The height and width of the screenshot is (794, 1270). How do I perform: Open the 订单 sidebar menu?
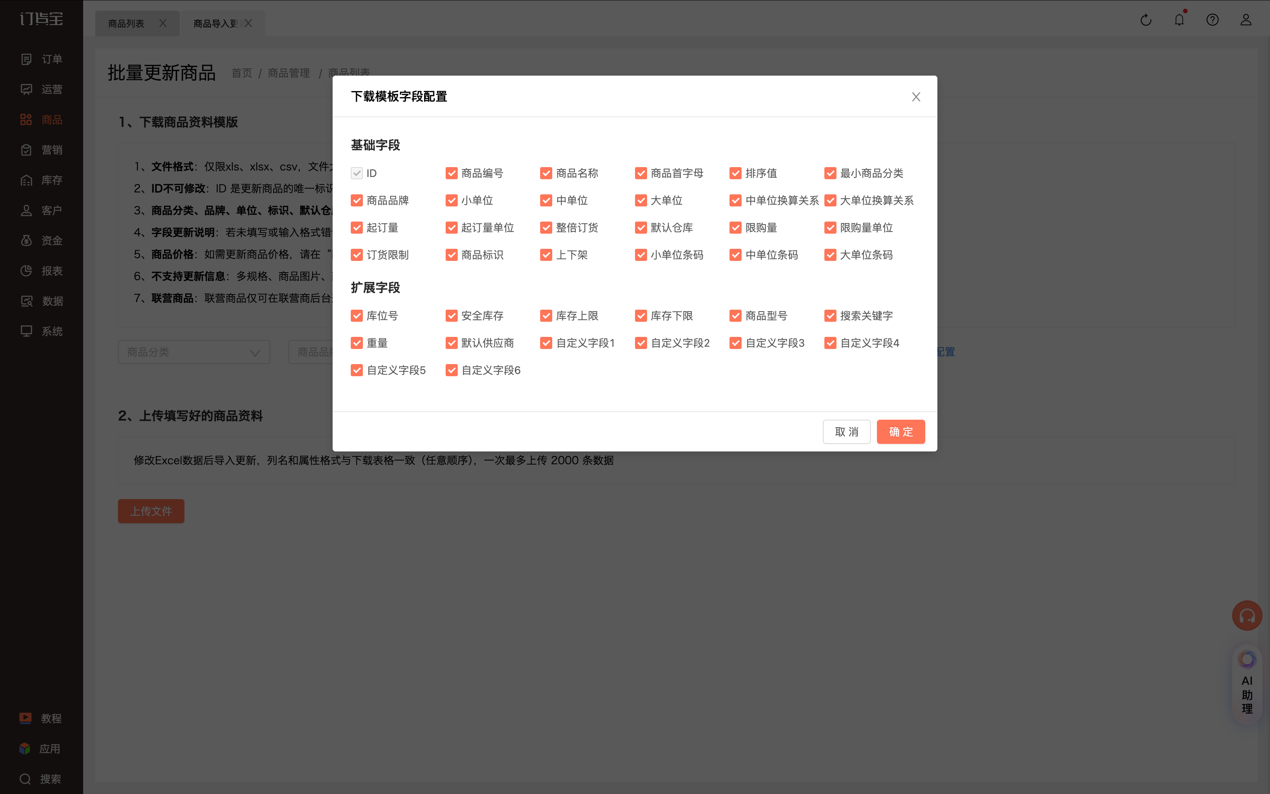click(x=42, y=59)
